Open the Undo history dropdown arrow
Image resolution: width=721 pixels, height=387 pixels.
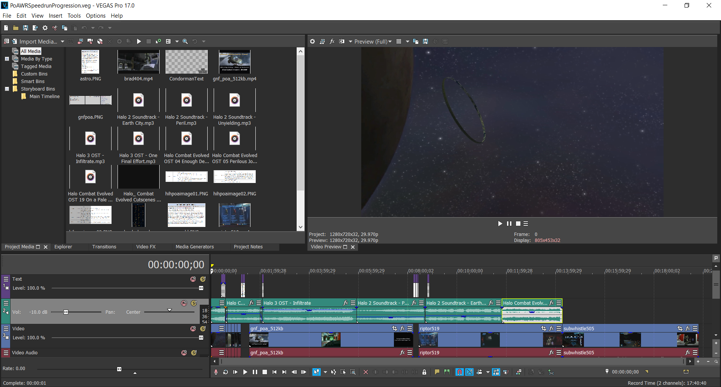93,28
